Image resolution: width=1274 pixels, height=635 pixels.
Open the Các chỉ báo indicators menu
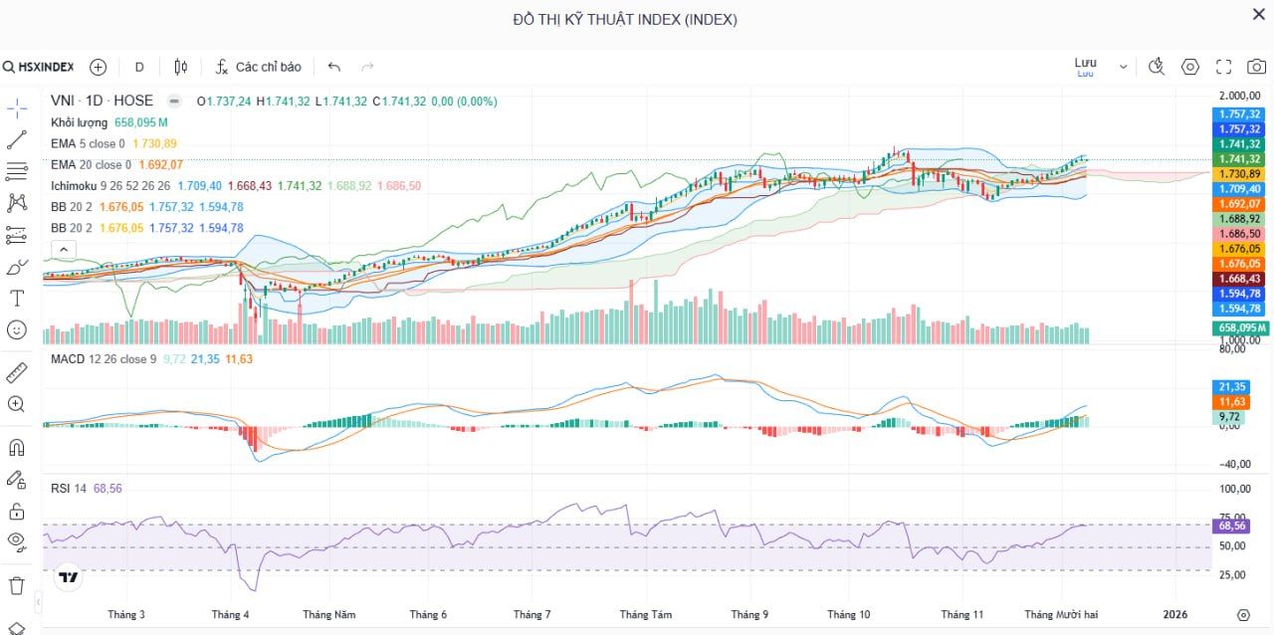coord(259,67)
